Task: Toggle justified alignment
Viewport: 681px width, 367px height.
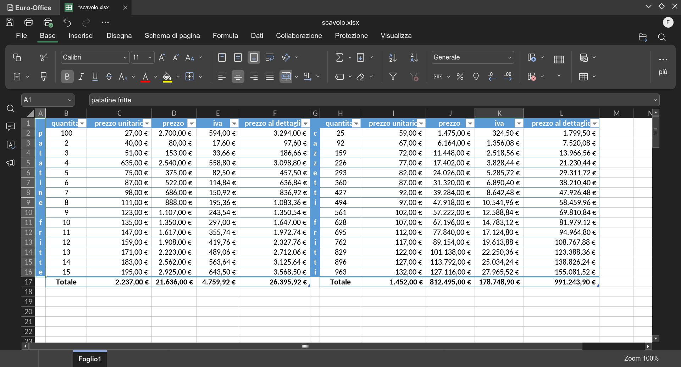Action: click(270, 77)
